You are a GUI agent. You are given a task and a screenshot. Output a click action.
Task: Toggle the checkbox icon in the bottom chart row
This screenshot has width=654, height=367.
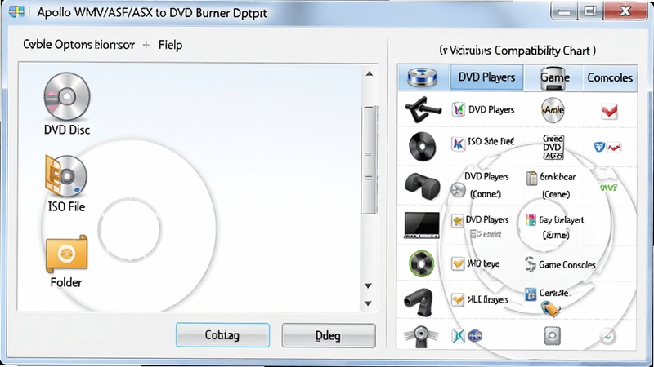click(x=458, y=335)
